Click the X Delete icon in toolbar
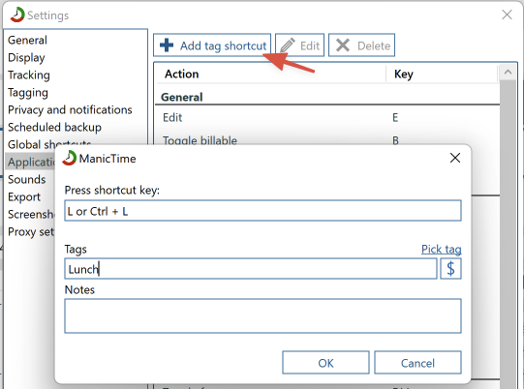The image size is (524, 389). [x=343, y=45]
